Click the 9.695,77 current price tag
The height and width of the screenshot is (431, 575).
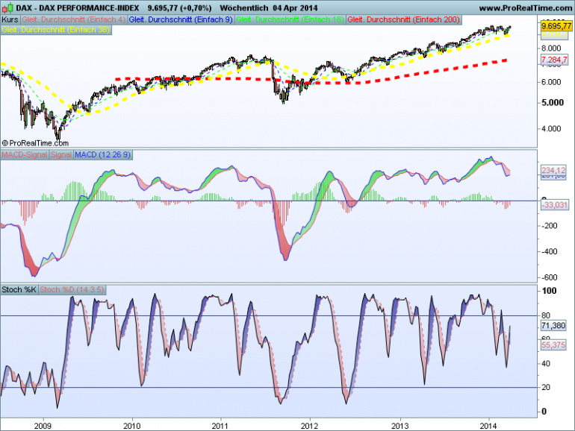(x=556, y=25)
